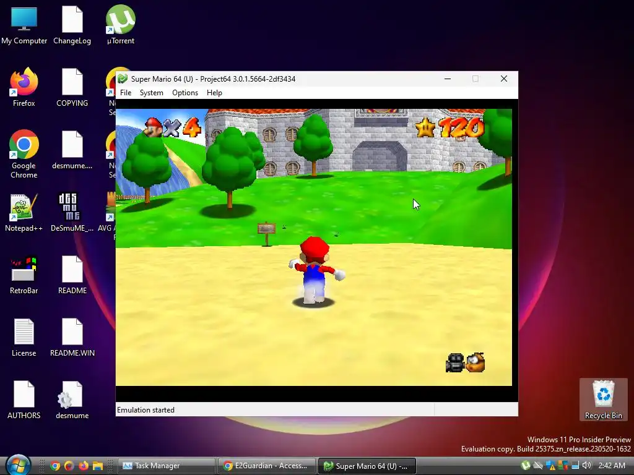The width and height of the screenshot is (634, 475).
Task: Select the 'desmume....' file icon on the desktop
Action: pos(72,150)
